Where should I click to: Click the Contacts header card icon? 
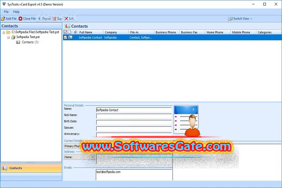click(67, 26)
